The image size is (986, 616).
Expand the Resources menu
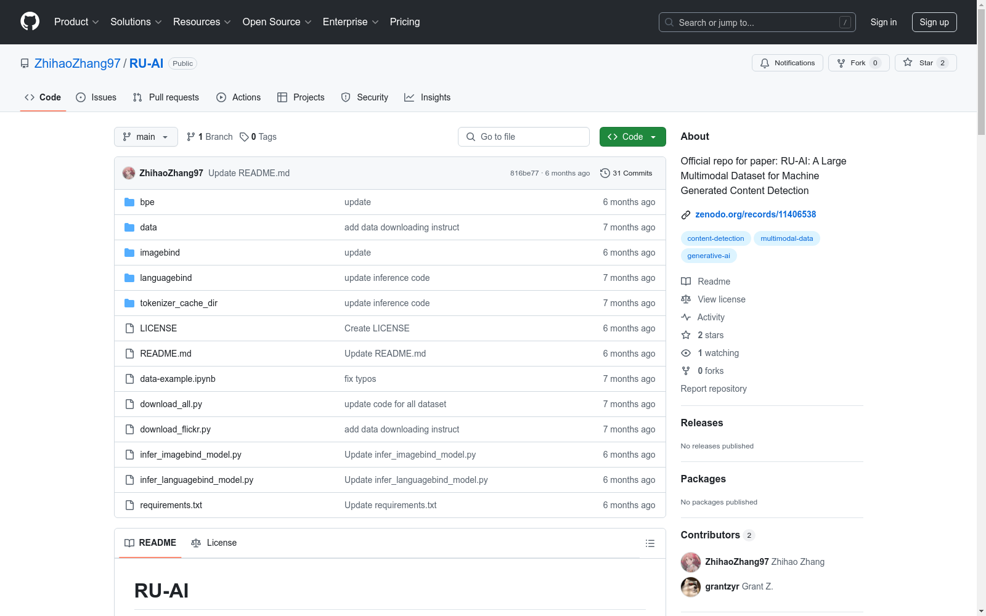(202, 22)
